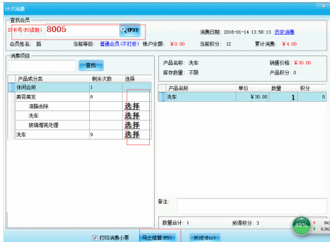Click the 关闭 (Esc) button
Screen dimensions: 330x242
pos(205,238)
